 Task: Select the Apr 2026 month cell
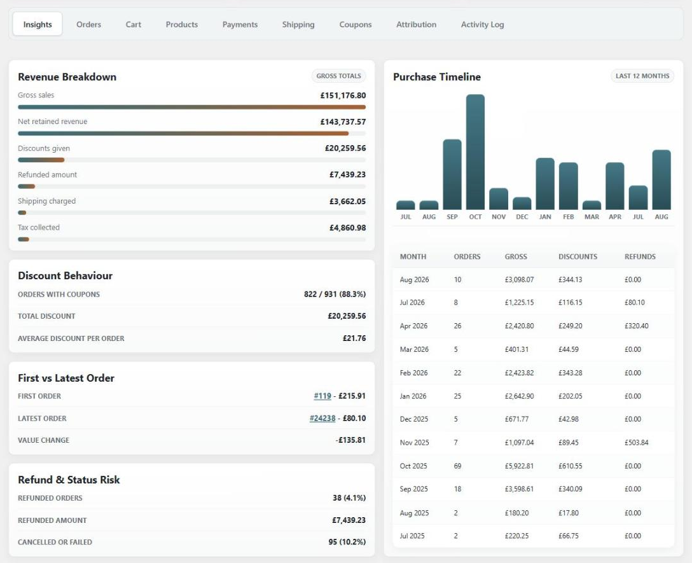pyautogui.click(x=413, y=326)
